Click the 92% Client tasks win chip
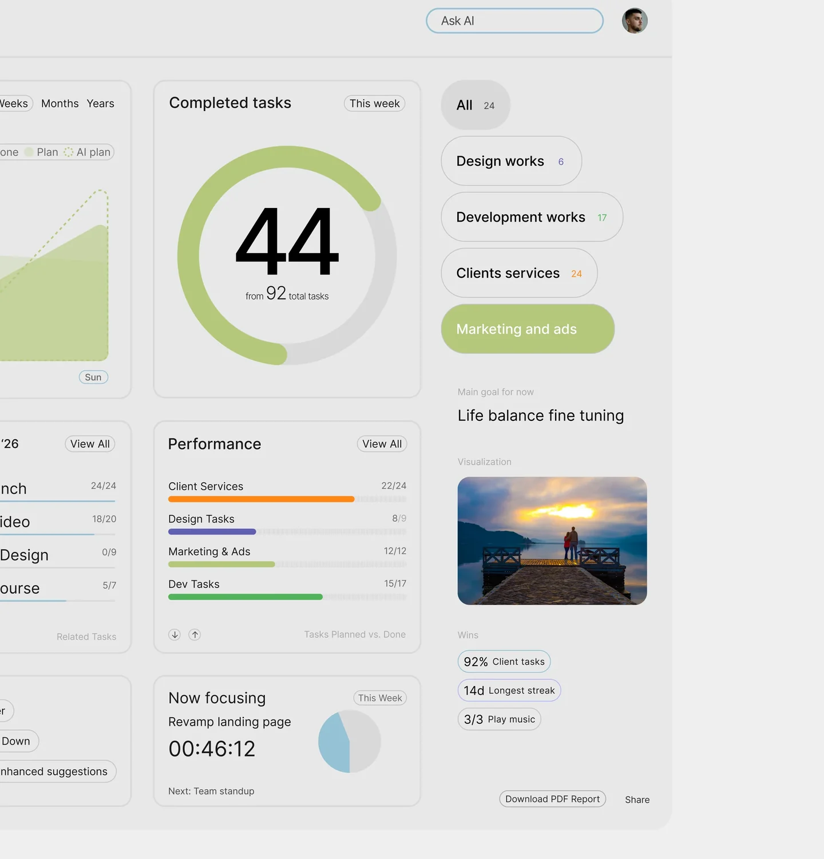Image resolution: width=824 pixels, height=859 pixels. pyautogui.click(x=504, y=661)
